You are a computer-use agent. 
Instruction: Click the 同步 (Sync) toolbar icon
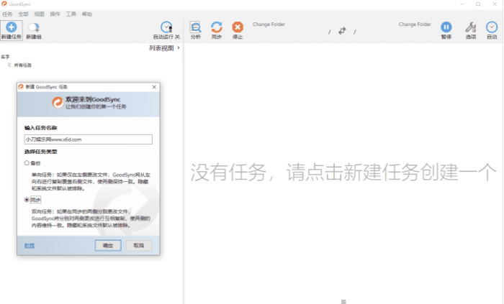[x=217, y=27]
